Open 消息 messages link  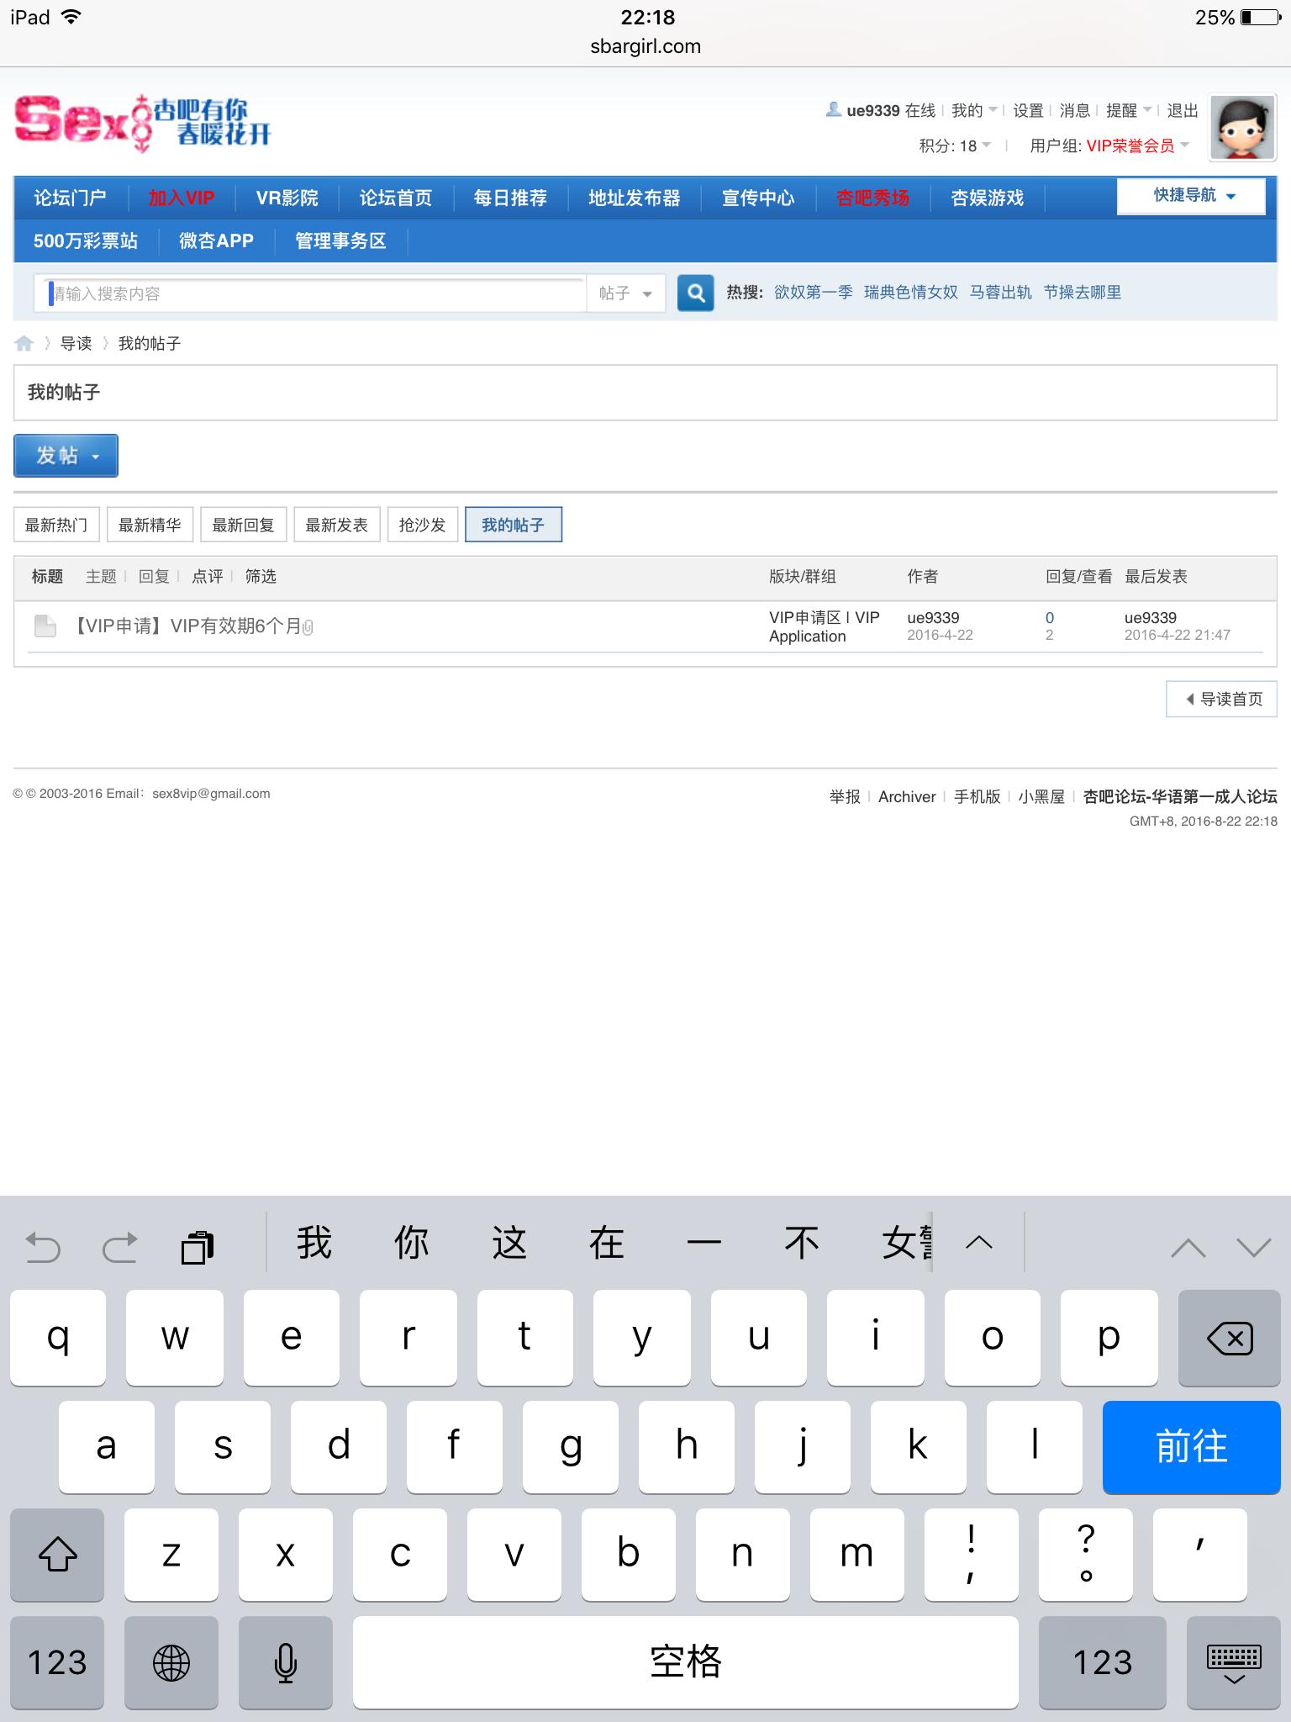pos(1075,110)
